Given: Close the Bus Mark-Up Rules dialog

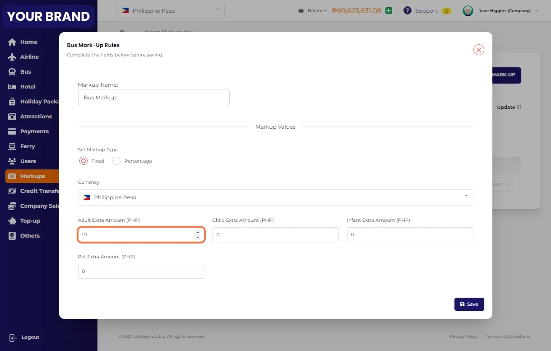Looking at the screenshot, I should click(478, 50).
